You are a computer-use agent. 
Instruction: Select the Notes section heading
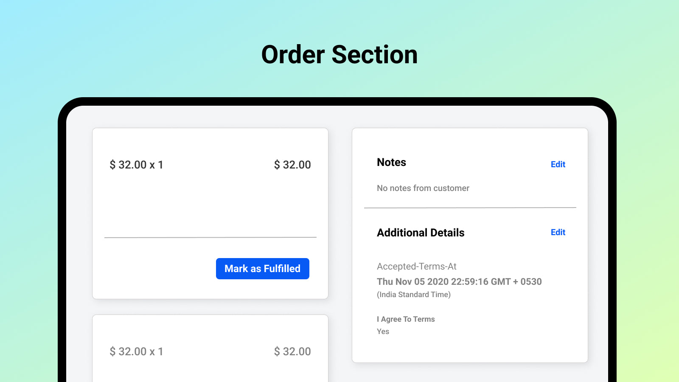pyautogui.click(x=391, y=162)
